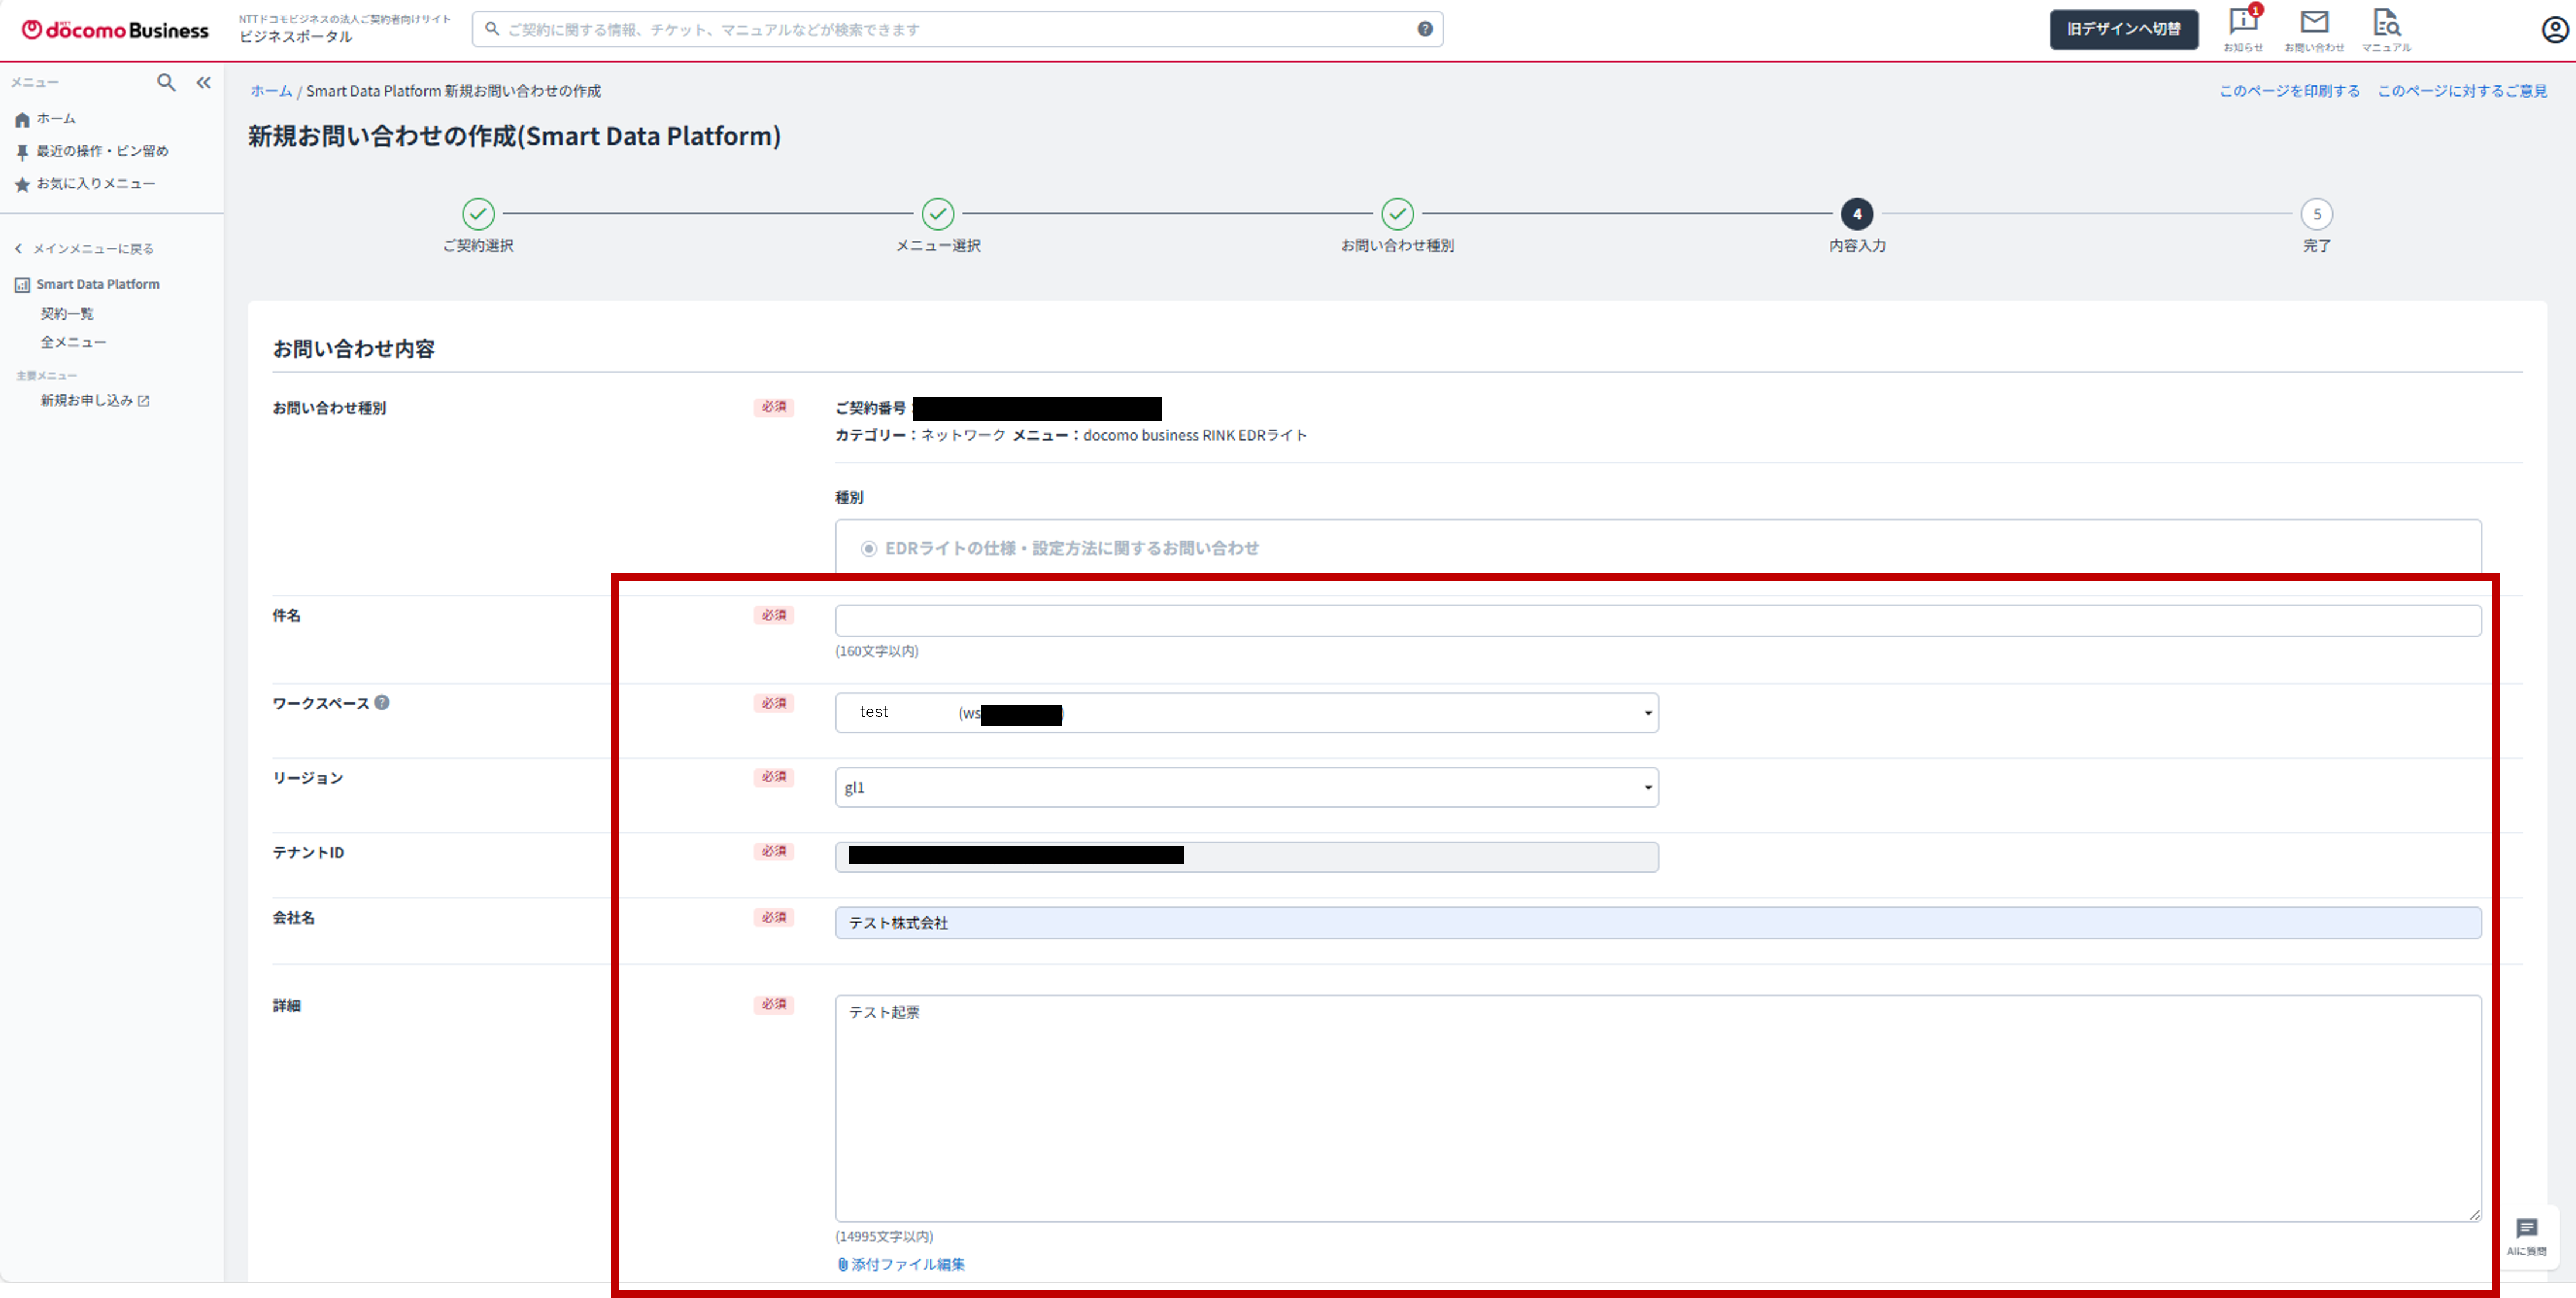This screenshot has height=1298, width=2576.
Task: Expand the リージョン gl1 dropdown
Action: coord(1246,787)
